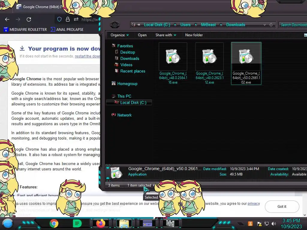Viewport: 307px width, 230px height.
Task: Expand the « hidden breadcrumb chevrons
Action: (x=139, y=25)
